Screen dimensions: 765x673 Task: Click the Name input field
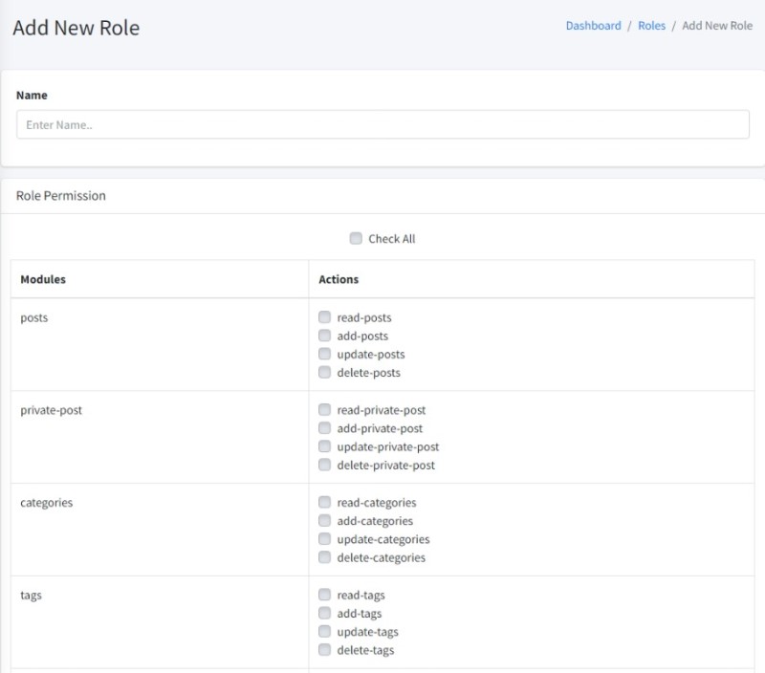[382, 124]
